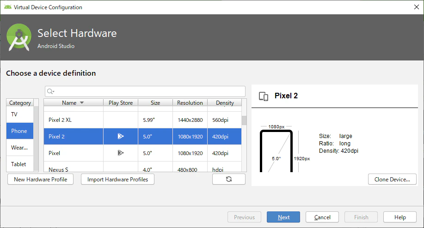Click the device icon beside Pixel 2 title
Image resolution: width=424 pixels, height=228 pixels.
pyautogui.click(x=264, y=96)
